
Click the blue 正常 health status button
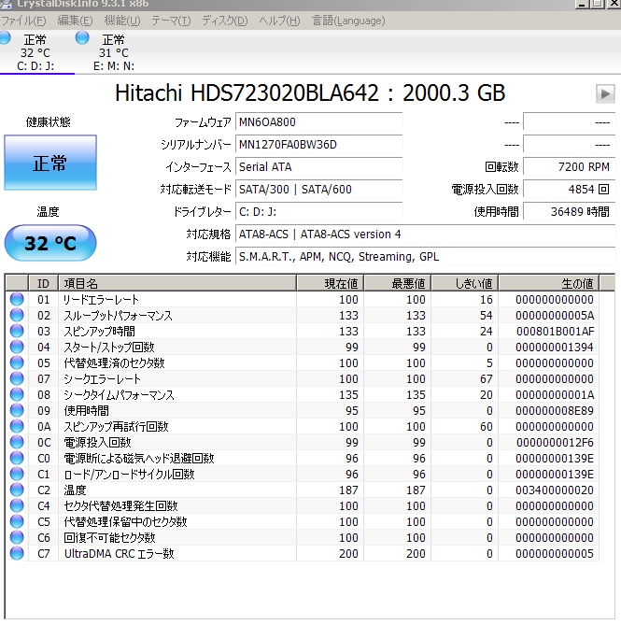tap(50, 163)
